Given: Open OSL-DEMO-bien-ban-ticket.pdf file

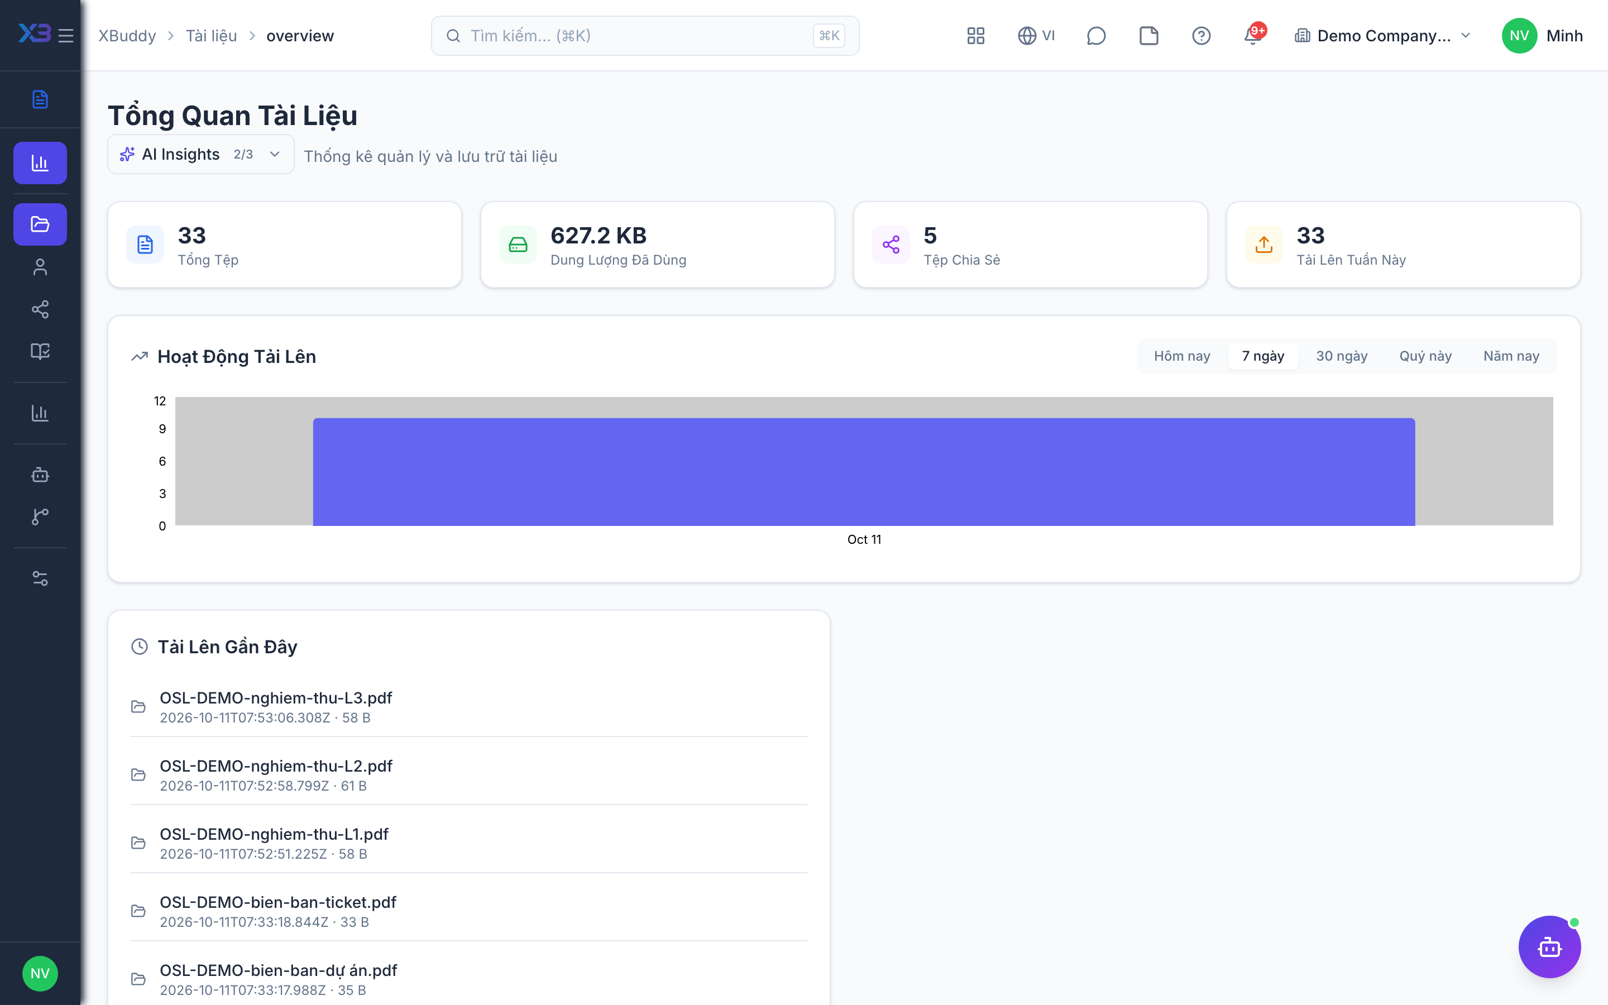Looking at the screenshot, I should (x=468, y=911).
